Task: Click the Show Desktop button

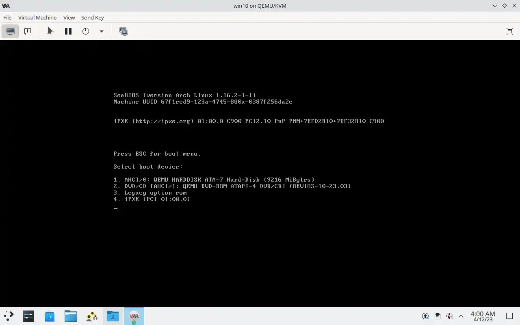Action: 509,316
